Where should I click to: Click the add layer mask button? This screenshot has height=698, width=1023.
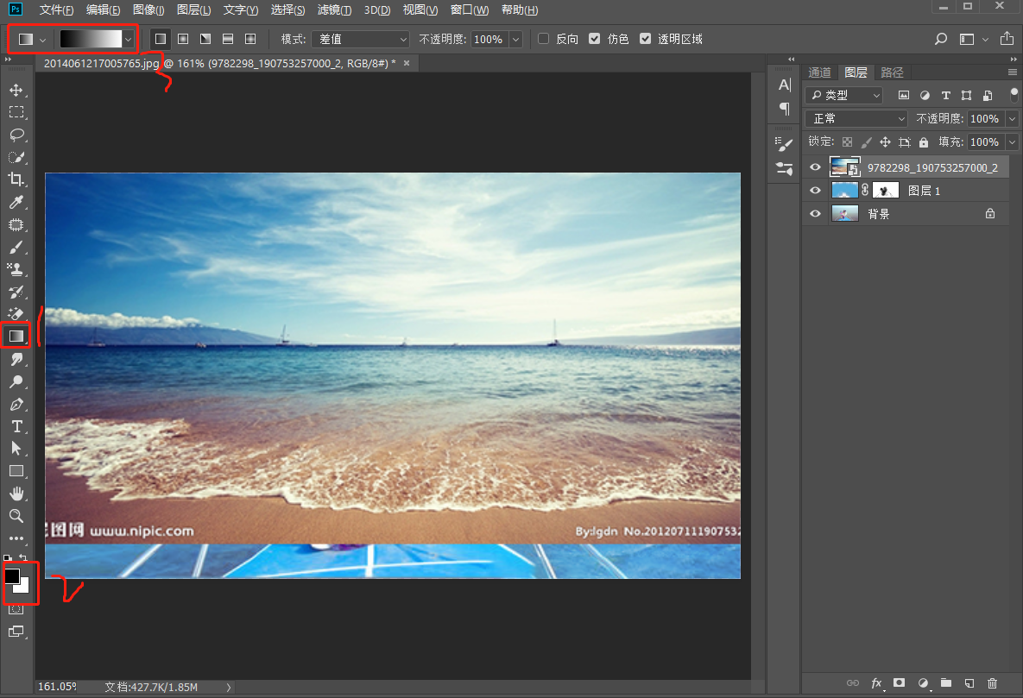pos(899,682)
